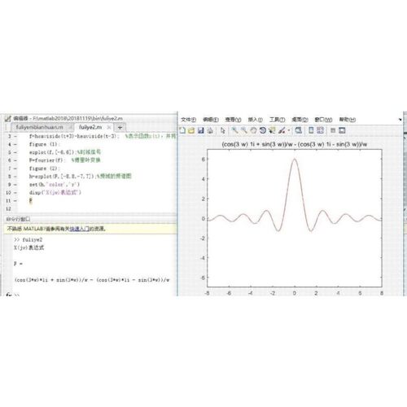The image size is (407, 407).
Task: Open the 帮助(H) menu in figure window
Action: (x=348, y=120)
